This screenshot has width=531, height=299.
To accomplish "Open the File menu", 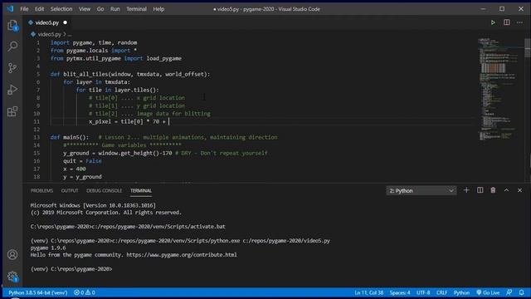I will click(24, 9).
